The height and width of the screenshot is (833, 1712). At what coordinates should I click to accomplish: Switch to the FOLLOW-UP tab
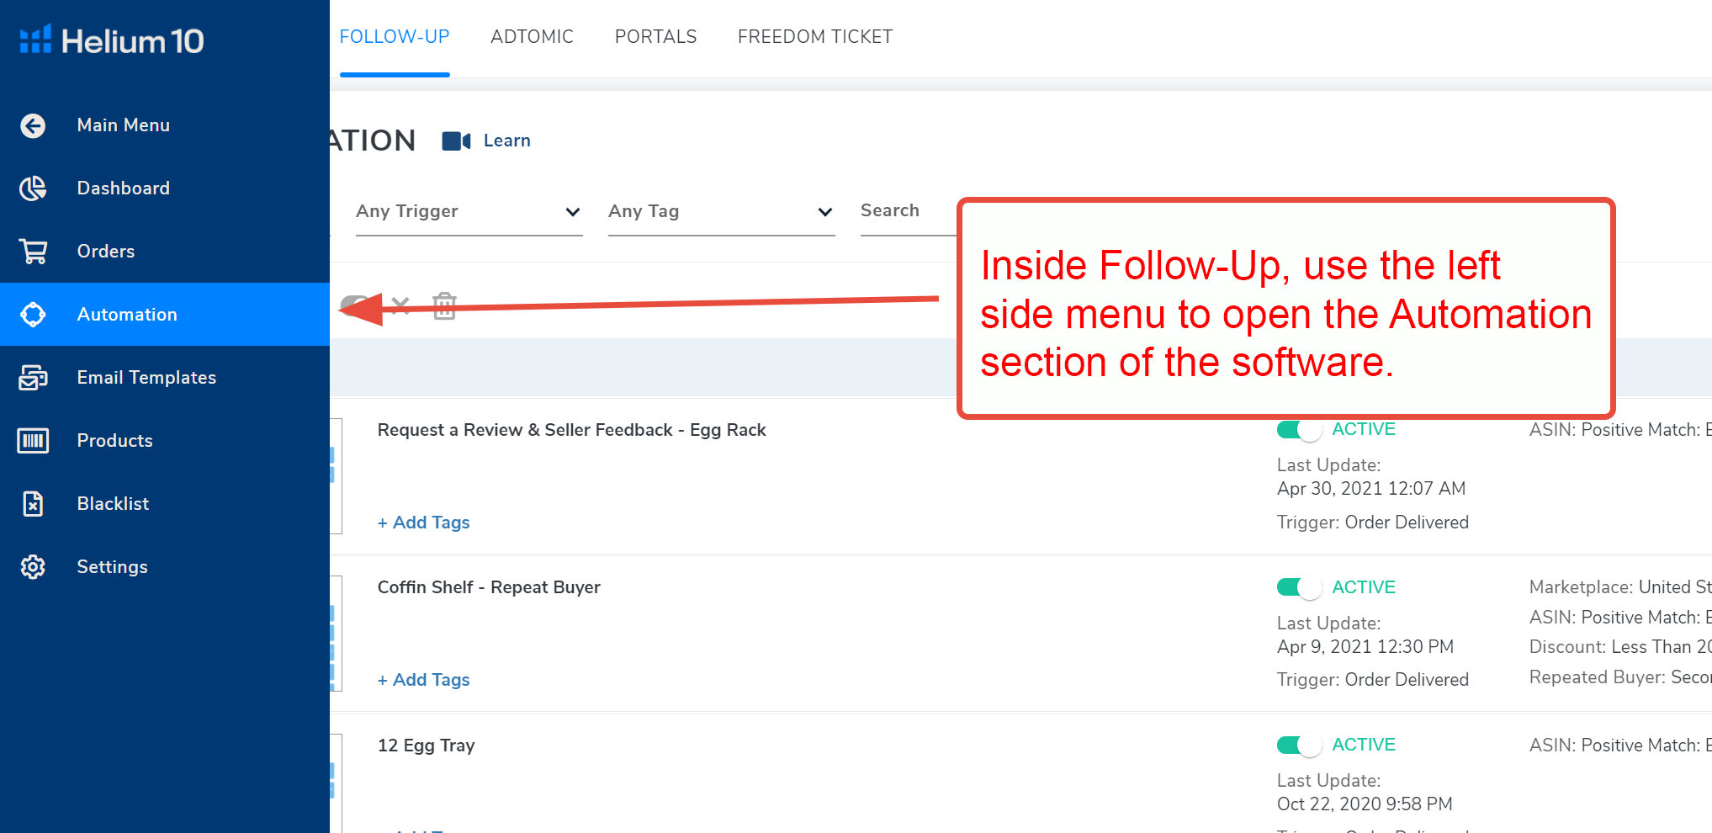(x=395, y=37)
